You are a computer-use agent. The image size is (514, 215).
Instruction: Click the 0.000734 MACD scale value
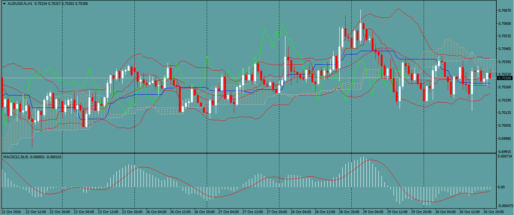coord(505,156)
